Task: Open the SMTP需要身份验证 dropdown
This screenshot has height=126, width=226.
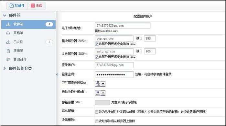Action: [100, 84]
